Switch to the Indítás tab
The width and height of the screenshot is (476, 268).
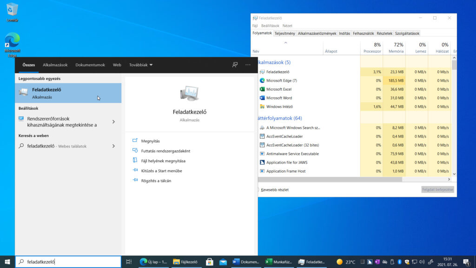[344, 33]
